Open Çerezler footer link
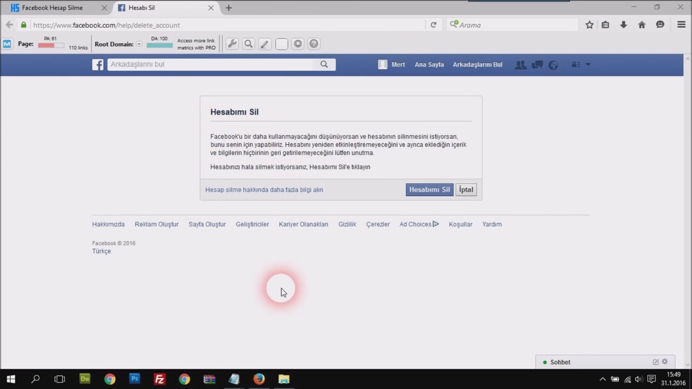692x389 pixels. click(378, 224)
